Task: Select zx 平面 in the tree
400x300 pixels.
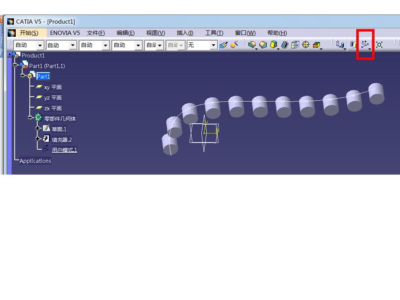Action: coord(53,108)
